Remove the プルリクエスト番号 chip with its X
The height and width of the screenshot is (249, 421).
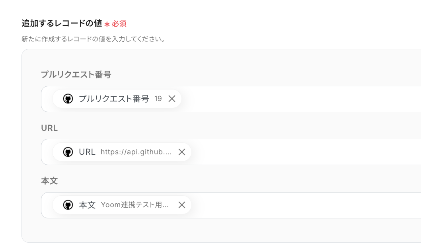click(172, 99)
